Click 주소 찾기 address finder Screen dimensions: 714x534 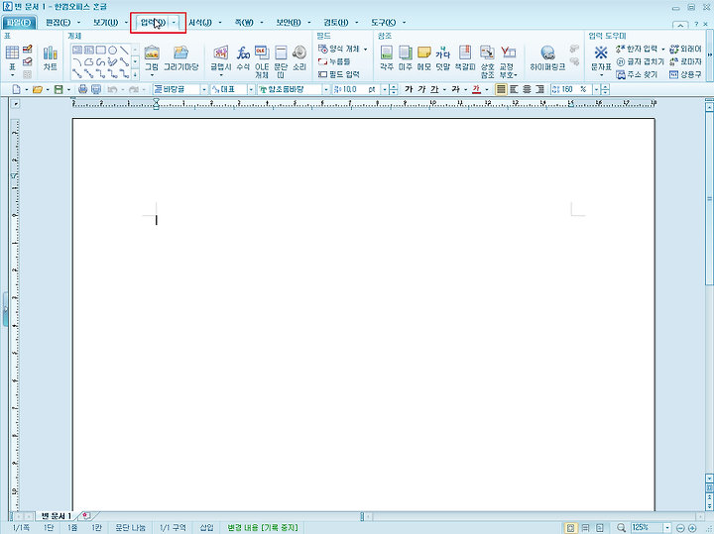click(x=637, y=74)
